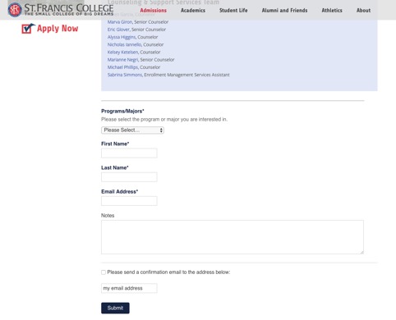Open the Admissions menu
The width and height of the screenshot is (396, 320).
pyautogui.click(x=153, y=11)
